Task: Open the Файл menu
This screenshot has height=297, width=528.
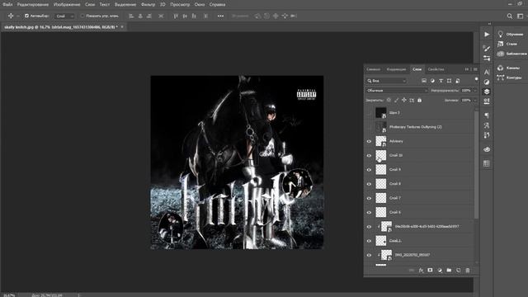Action: pos(7,4)
